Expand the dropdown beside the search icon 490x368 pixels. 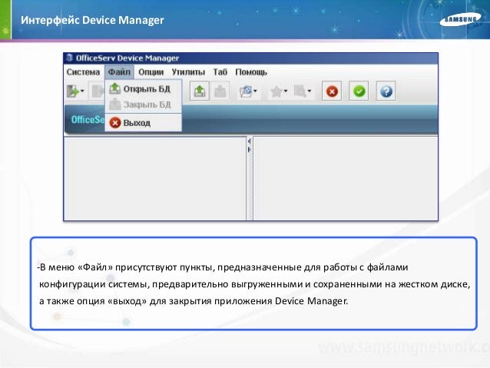tap(310, 91)
